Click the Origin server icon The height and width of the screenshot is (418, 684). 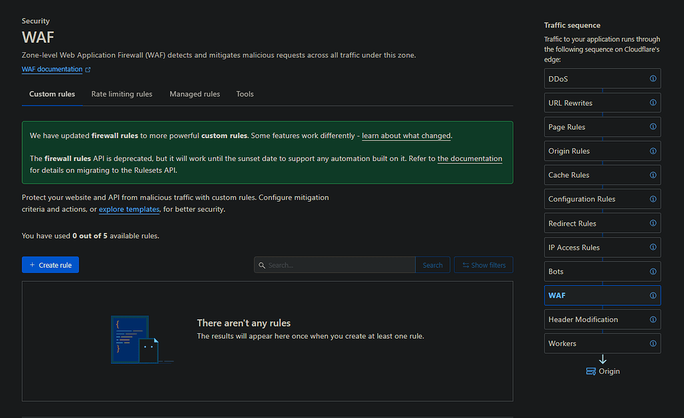[x=590, y=371]
